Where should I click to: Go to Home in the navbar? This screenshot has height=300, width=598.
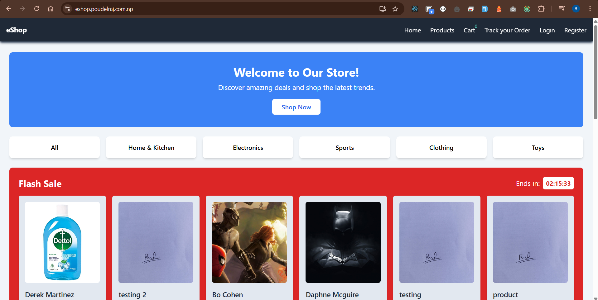coord(412,30)
